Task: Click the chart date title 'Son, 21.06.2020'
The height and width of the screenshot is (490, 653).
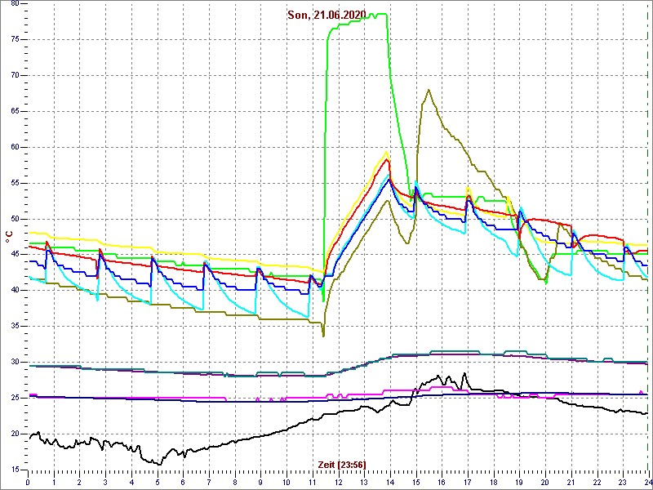Action: (326, 16)
